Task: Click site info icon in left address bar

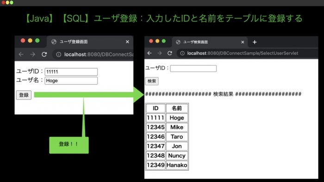Action: point(59,55)
